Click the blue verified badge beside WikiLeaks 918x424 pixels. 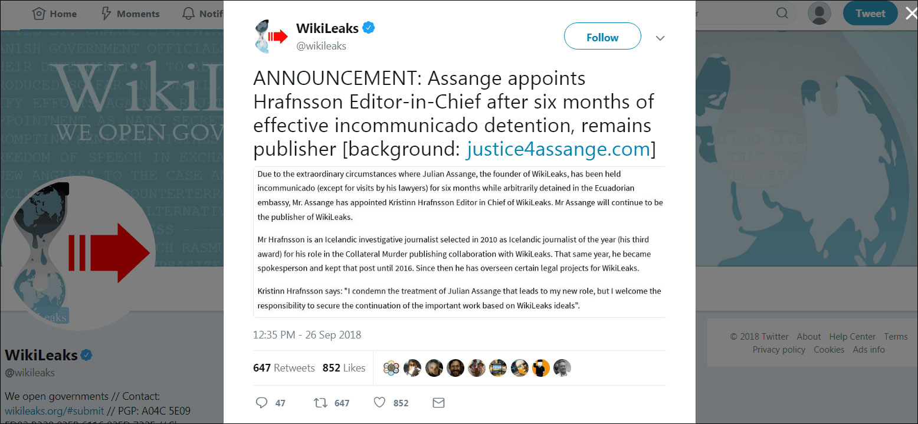tap(369, 28)
